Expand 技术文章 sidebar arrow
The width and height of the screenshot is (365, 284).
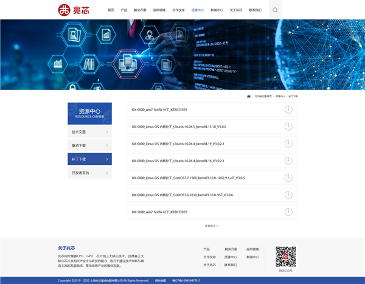click(107, 132)
